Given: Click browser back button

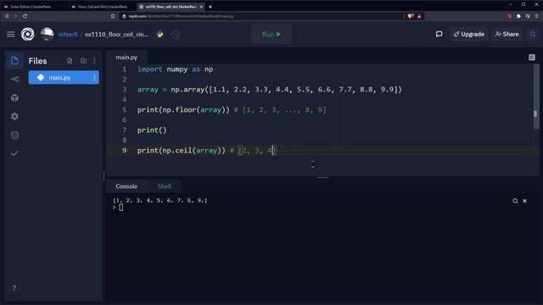Looking at the screenshot, I should [x=7, y=16].
